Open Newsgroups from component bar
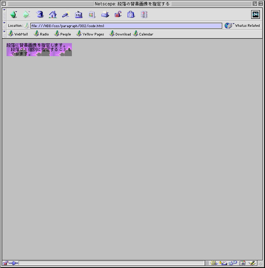 coord(233,263)
